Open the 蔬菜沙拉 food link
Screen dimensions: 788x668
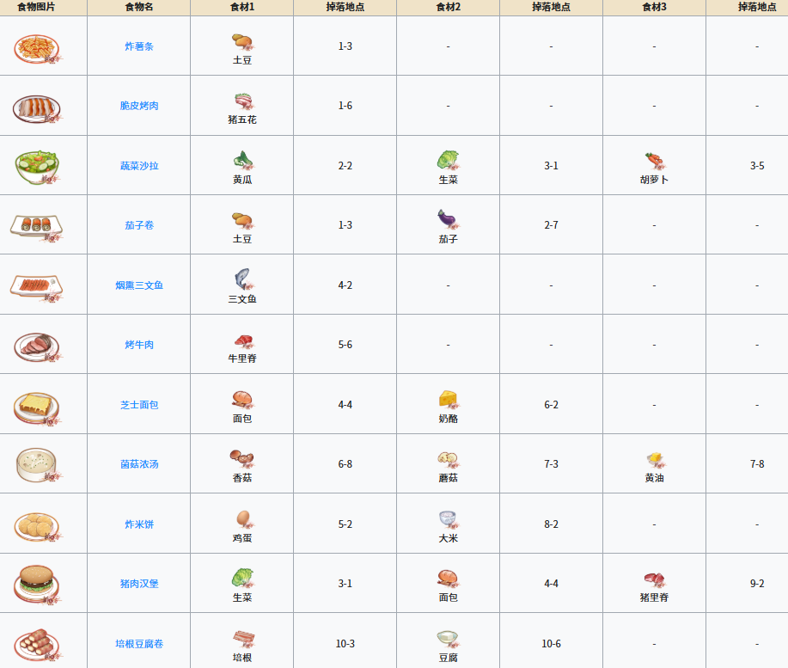tap(138, 166)
